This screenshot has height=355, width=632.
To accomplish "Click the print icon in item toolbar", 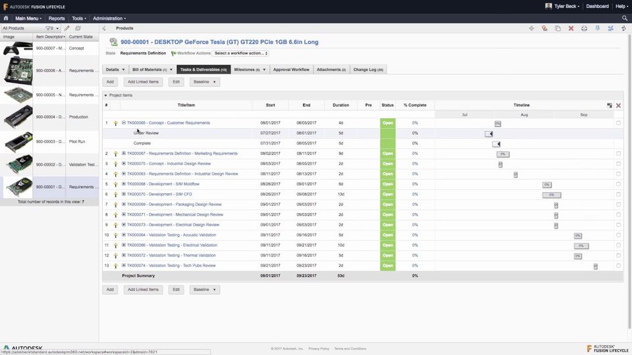I will pyautogui.click(x=584, y=28).
